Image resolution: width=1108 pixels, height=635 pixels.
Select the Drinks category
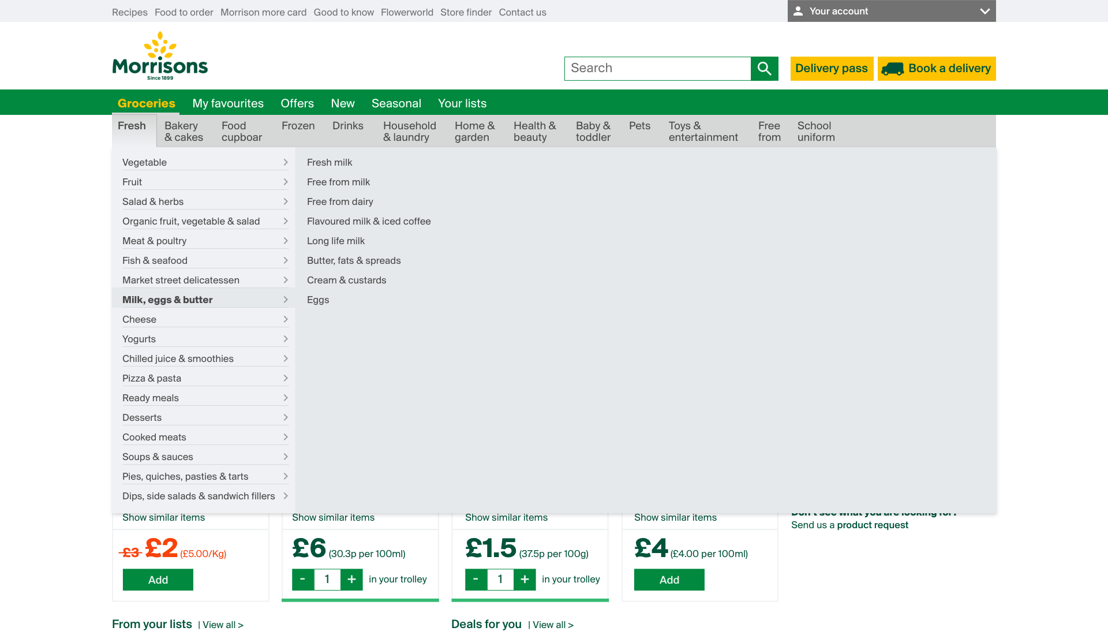[348, 126]
